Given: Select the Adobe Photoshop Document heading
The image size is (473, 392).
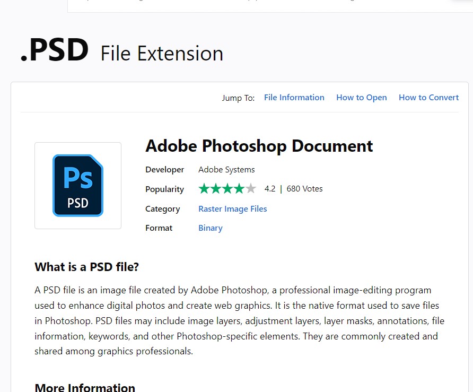Looking at the screenshot, I should (259, 146).
